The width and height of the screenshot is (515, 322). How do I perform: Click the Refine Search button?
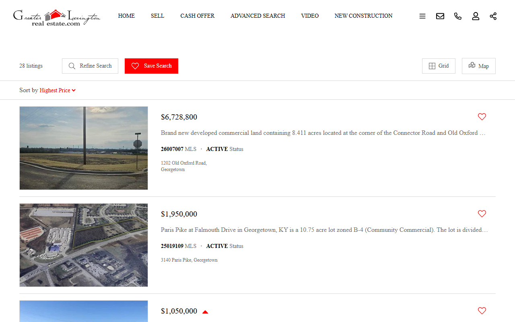point(90,66)
